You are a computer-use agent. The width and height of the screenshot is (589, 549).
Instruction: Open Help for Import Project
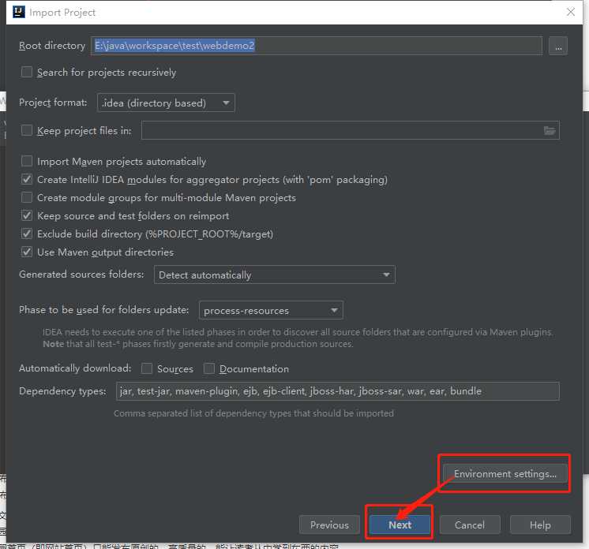tap(540, 525)
